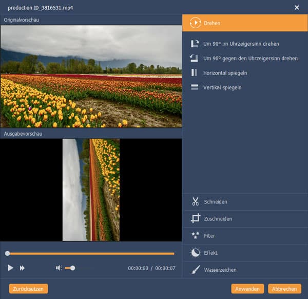This screenshot has width=308, height=299.
Task: Play the video preview
Action: tap(10, 268)
